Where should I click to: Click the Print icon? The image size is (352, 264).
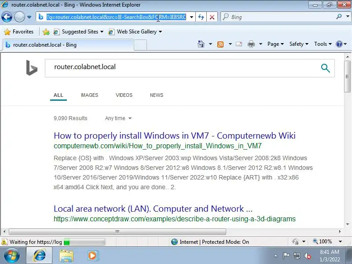(x=251, y=44)
